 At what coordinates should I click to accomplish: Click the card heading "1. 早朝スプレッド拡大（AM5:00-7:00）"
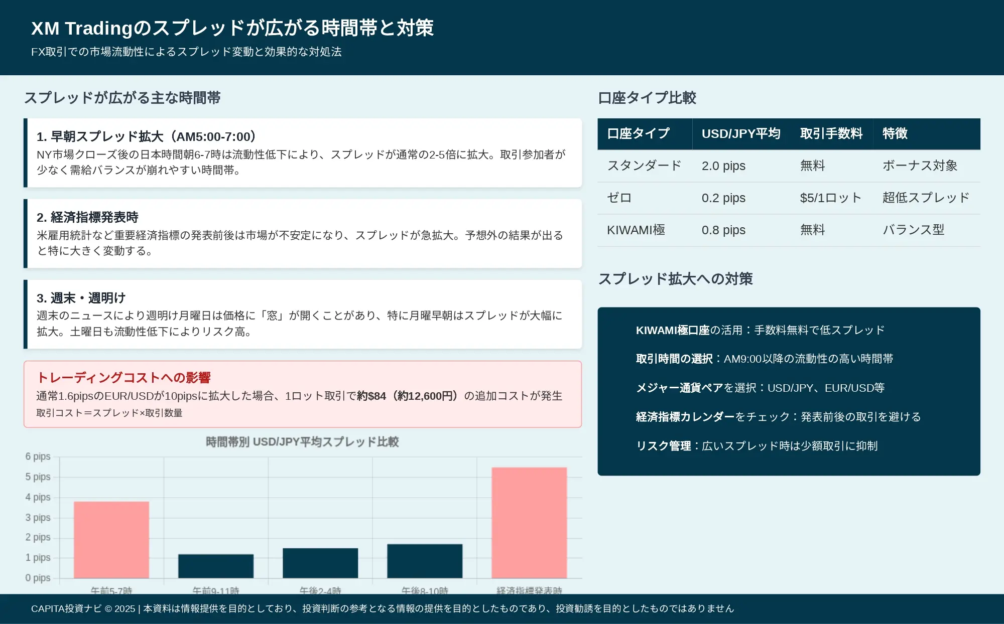click(x=146, y=136)
